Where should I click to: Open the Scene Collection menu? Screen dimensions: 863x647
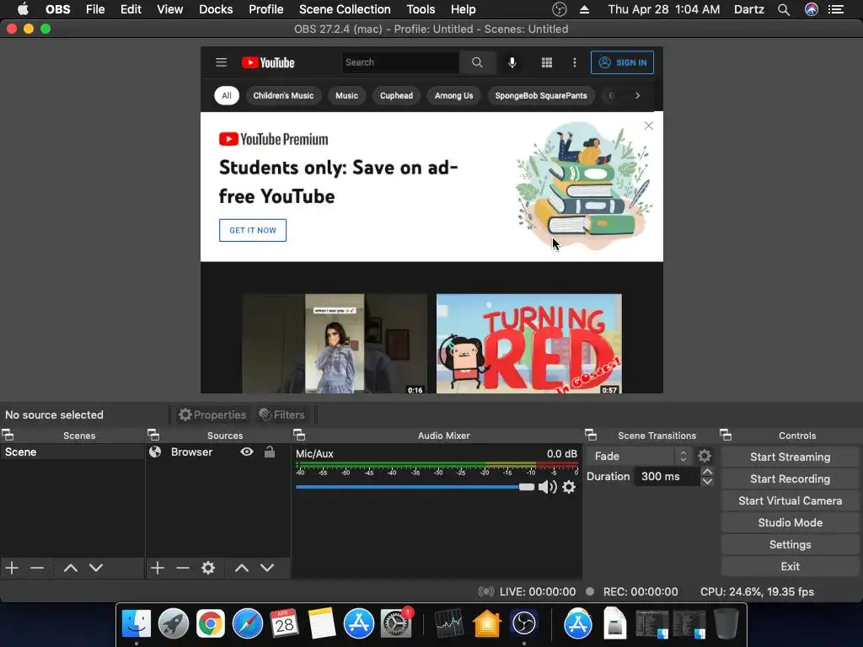click(x=345, y=9)
